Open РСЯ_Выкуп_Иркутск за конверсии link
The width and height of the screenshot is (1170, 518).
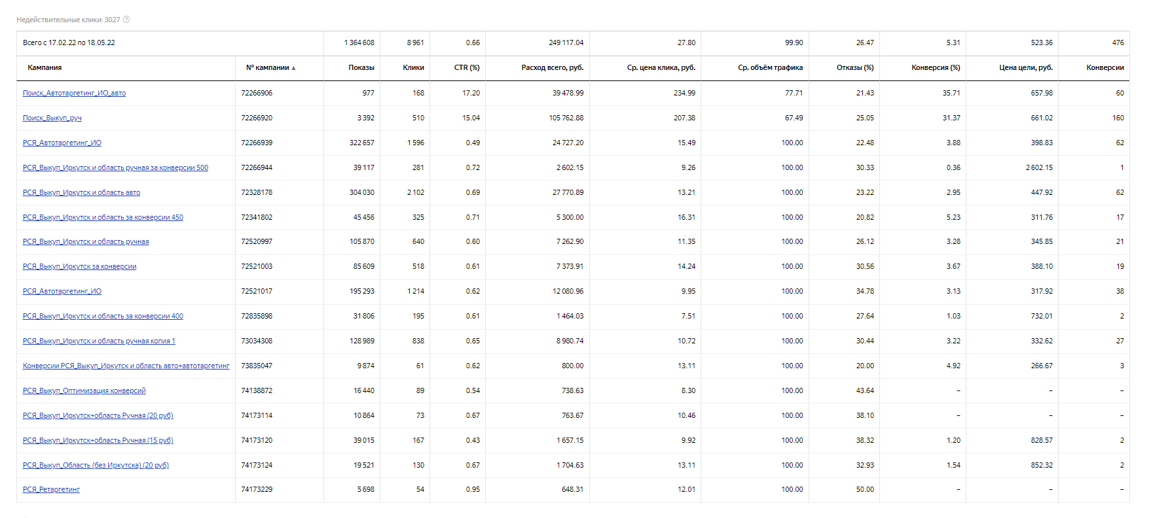[x=79, y=266]
